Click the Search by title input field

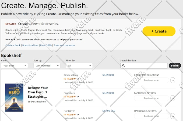[x=144, y=66]
